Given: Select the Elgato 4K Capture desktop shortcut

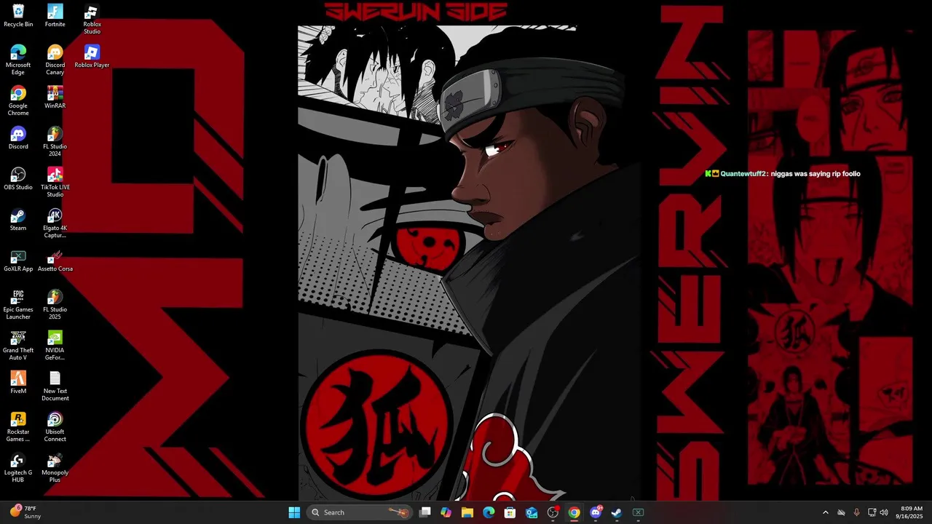Looking at the screenshot, I should (x=55, y=223).
